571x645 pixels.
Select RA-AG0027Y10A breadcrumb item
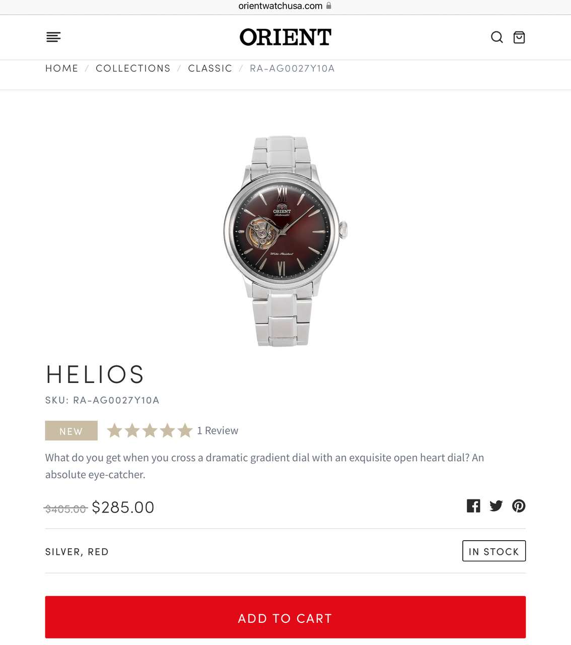click(x=292, y=69)
